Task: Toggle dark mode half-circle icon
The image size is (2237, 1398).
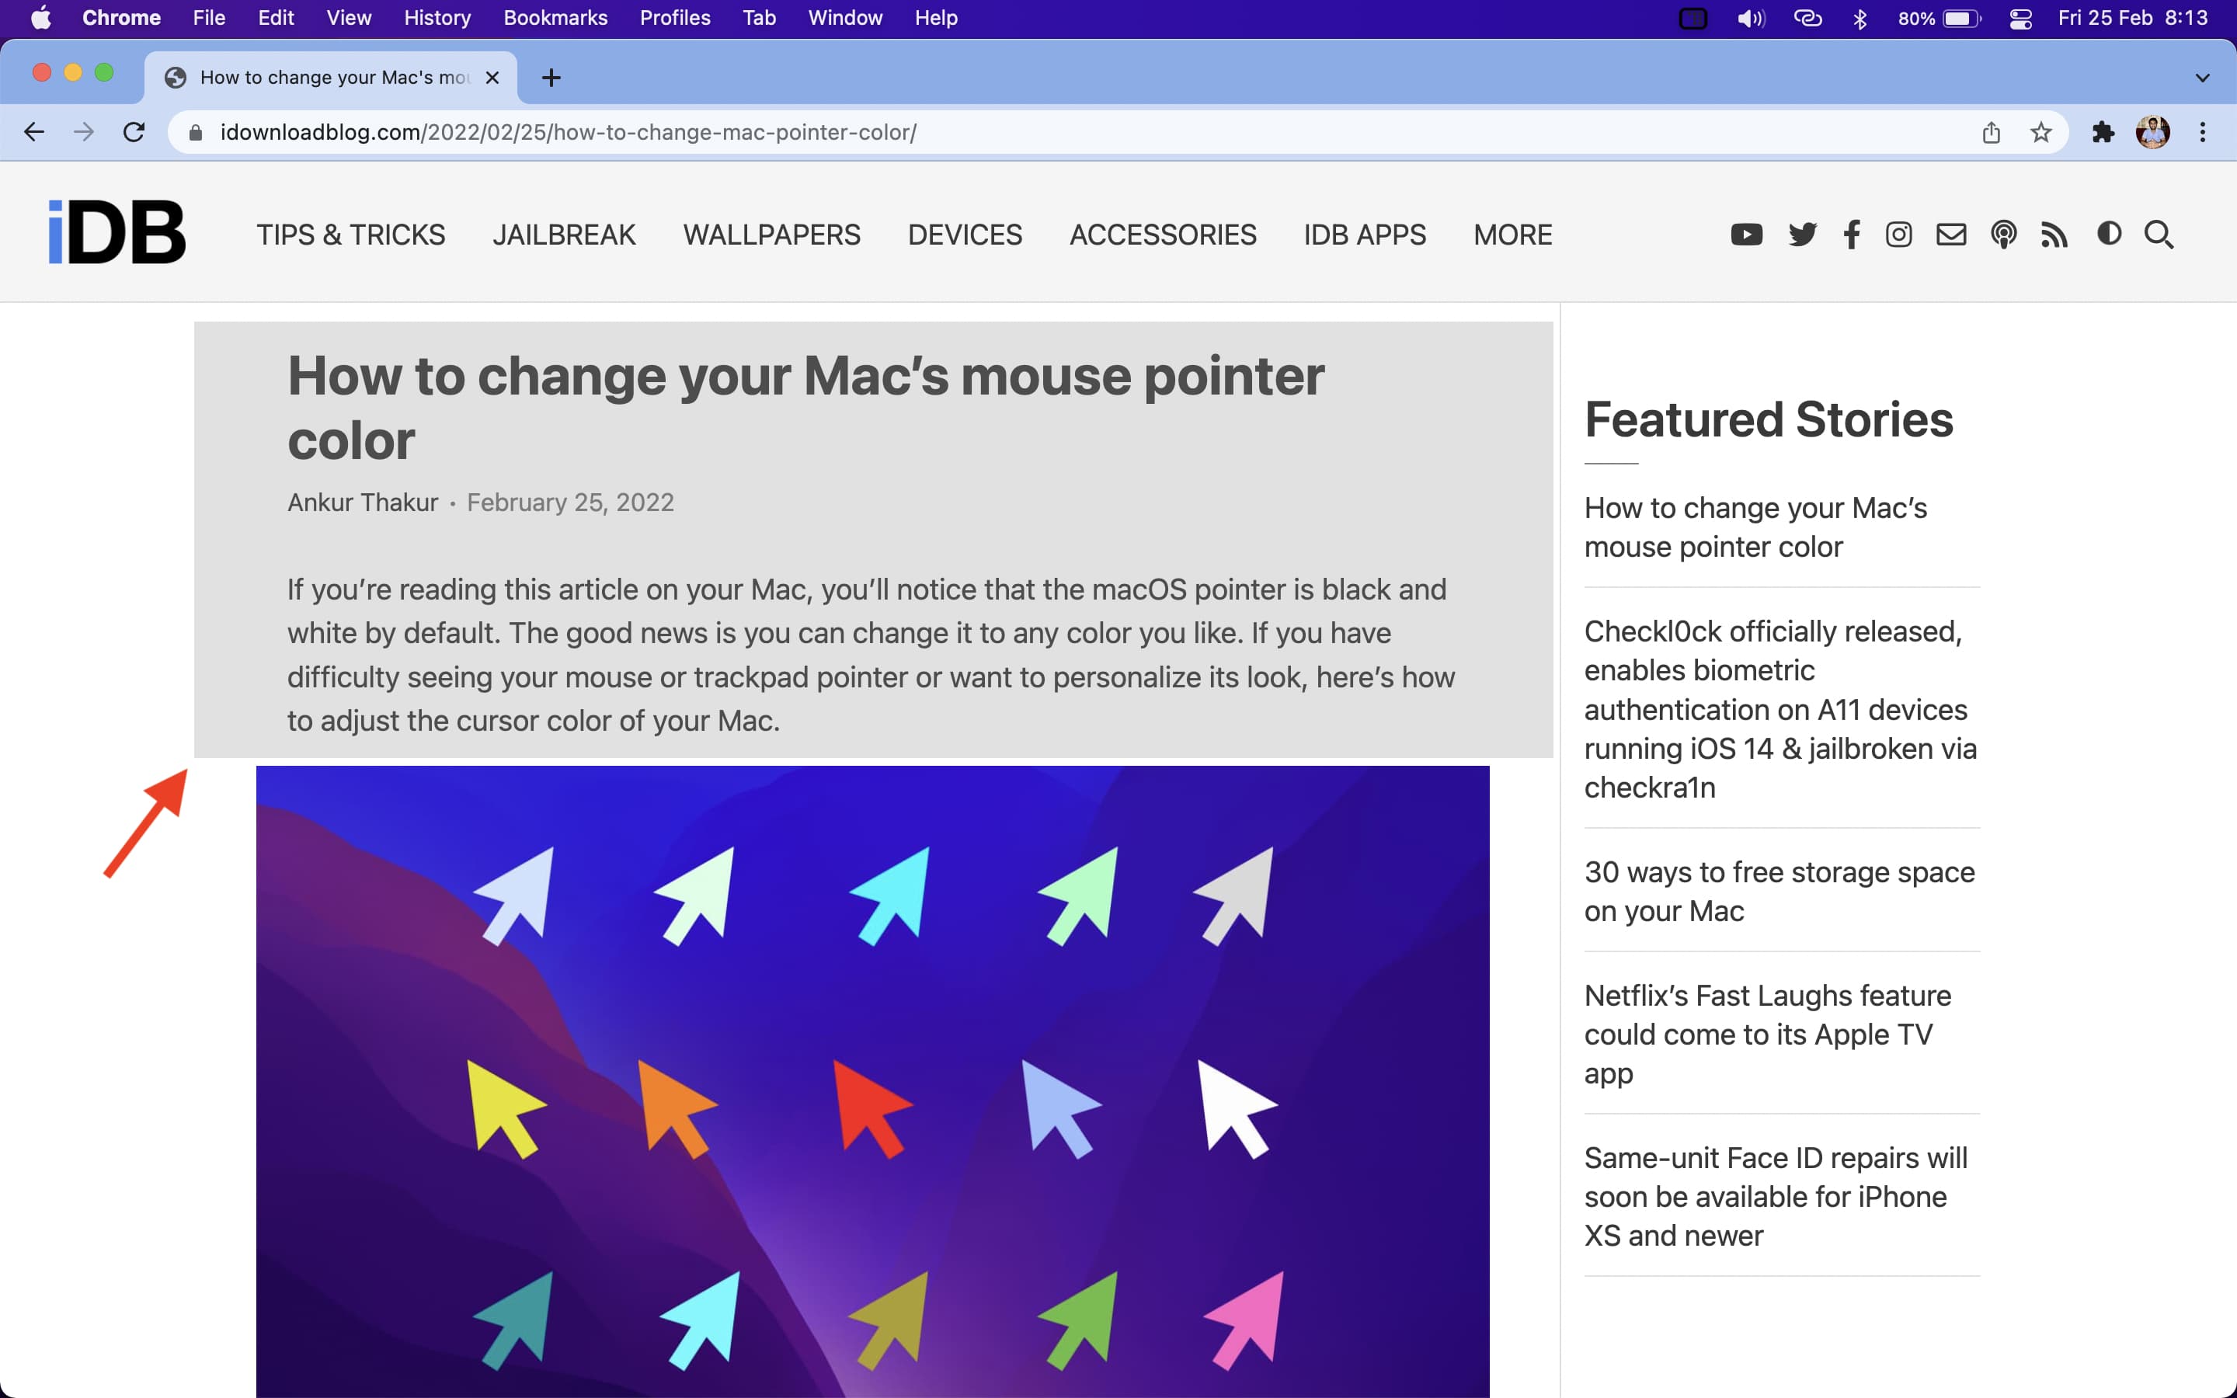Action: (x=2110, y=233)
